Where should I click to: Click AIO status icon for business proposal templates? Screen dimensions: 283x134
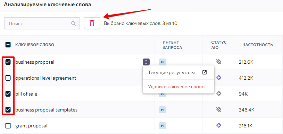coord(218,109)
